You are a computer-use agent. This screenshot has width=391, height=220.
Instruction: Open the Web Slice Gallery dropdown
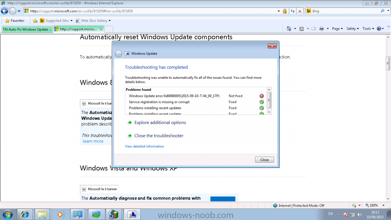[x=93, y=21]
